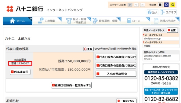
Task: Click the 普通 1234567 account number
Action: point(20,63)
